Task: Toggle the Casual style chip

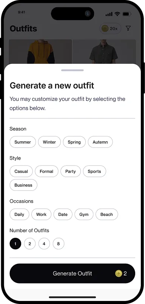Action: (x=21, y=171)
